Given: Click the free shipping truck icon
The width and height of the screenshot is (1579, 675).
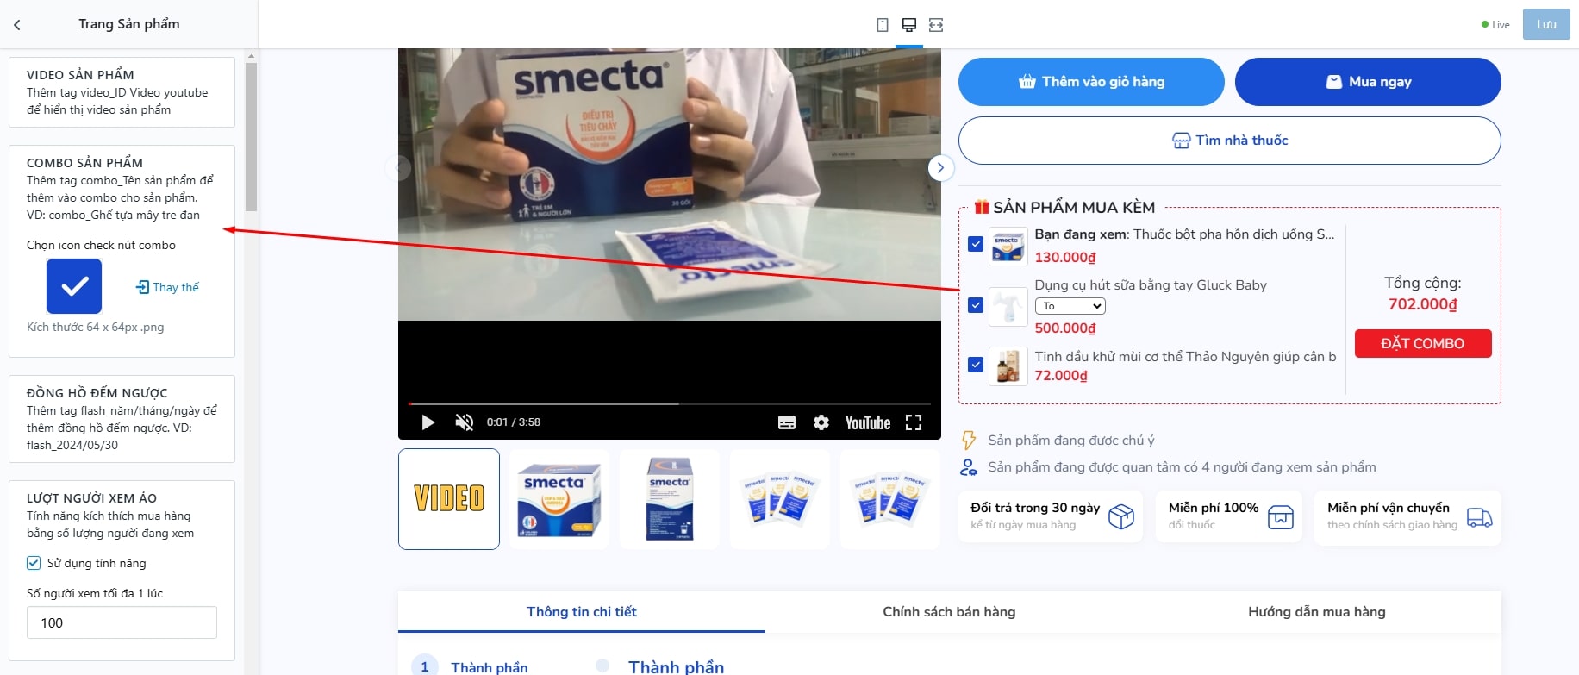Looking at the screenshot, I should click(x=1480, y=517).
